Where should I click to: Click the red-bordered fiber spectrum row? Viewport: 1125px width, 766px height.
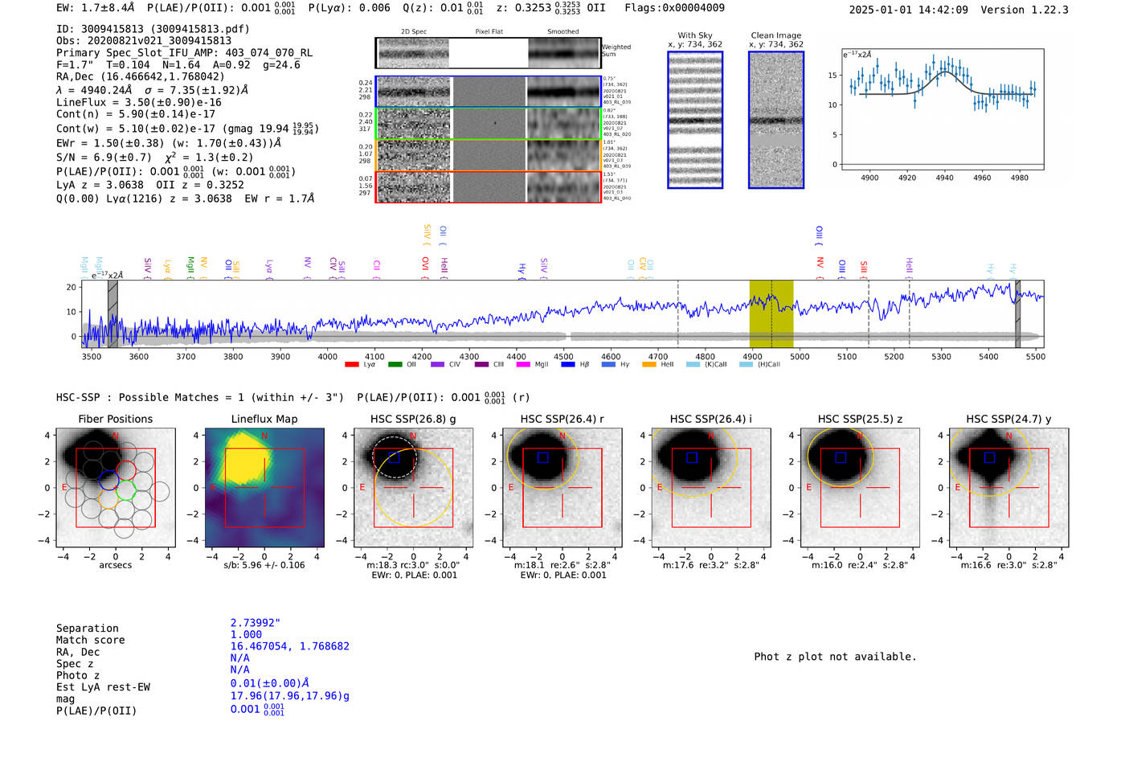[488, 186]
